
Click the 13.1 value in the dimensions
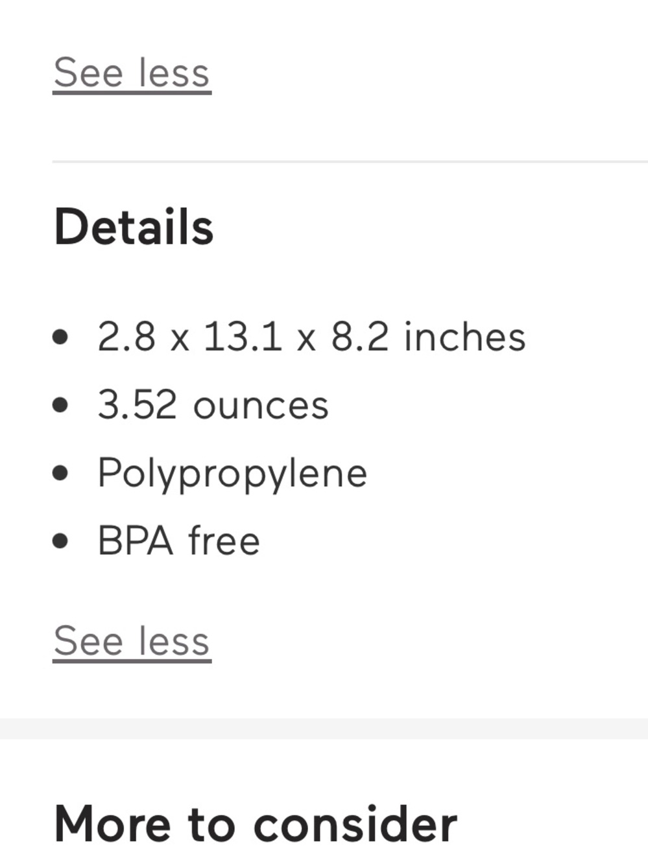[x=243, y=337]
